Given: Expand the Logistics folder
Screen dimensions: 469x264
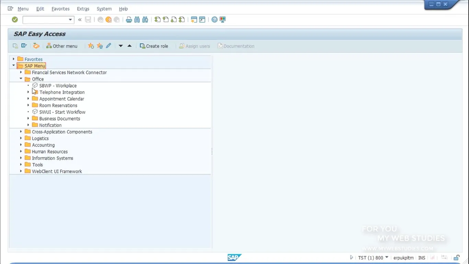Looking at the screenshot, I should point(21,138).
